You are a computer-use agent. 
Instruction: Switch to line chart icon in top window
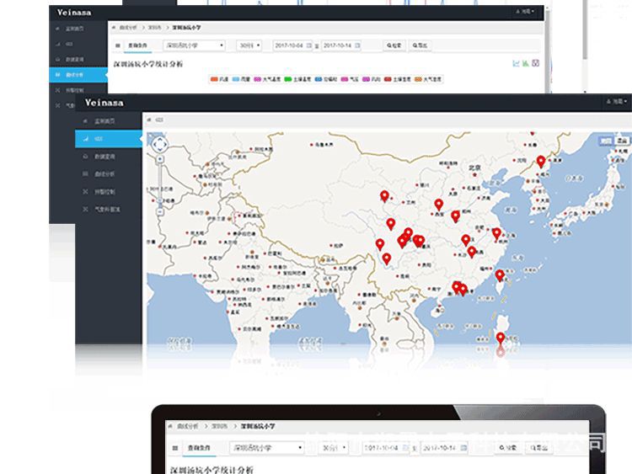pyautogui.click(x=516, y=63)
